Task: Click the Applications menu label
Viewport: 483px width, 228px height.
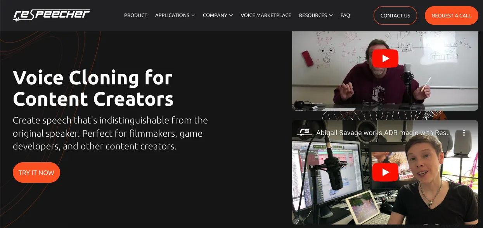Action: point(172,15)
